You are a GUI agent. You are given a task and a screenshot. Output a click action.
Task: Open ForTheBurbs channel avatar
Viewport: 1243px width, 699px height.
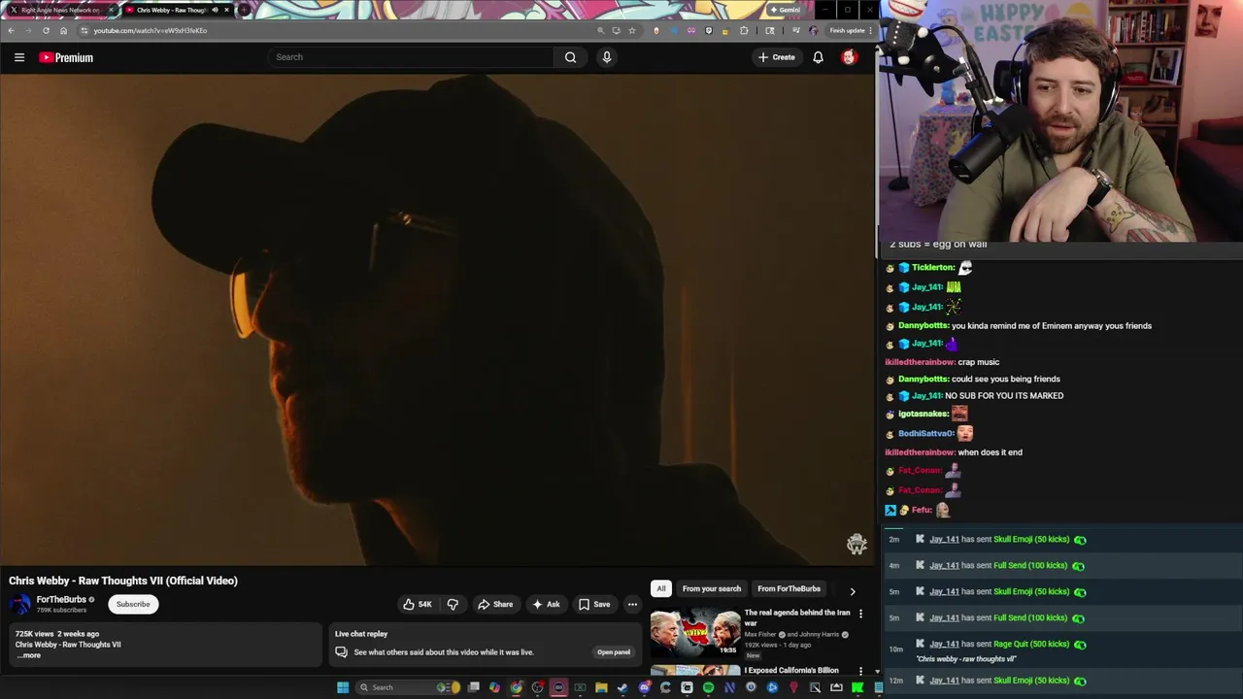pos(19,604)
